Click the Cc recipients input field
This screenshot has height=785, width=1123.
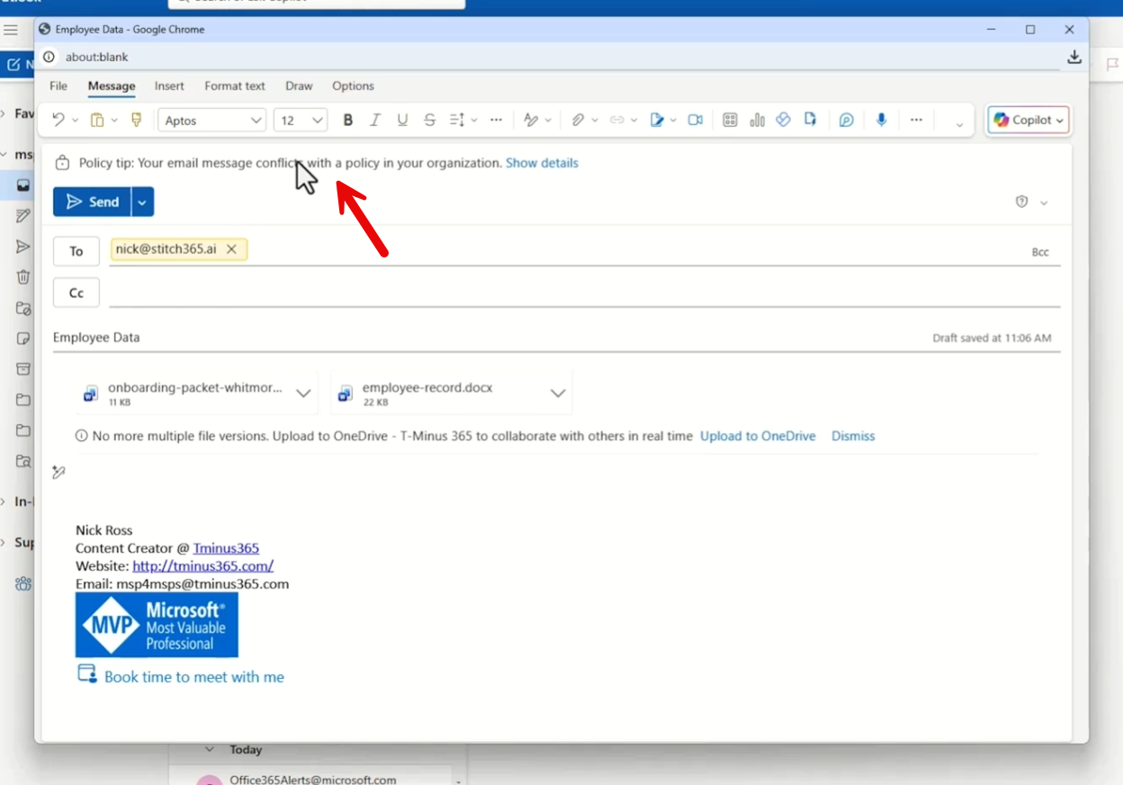583,293
